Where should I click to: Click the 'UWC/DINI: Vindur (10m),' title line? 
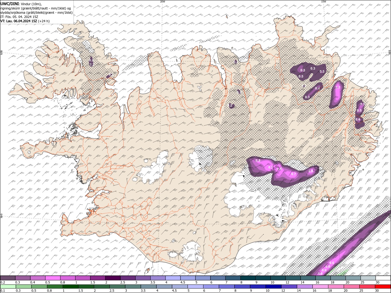pyautogui.click(x=21, y=4)
